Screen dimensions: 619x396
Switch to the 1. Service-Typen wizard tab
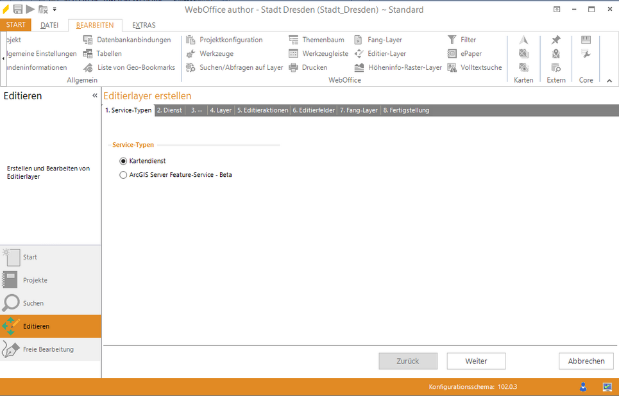pos(129,110)
